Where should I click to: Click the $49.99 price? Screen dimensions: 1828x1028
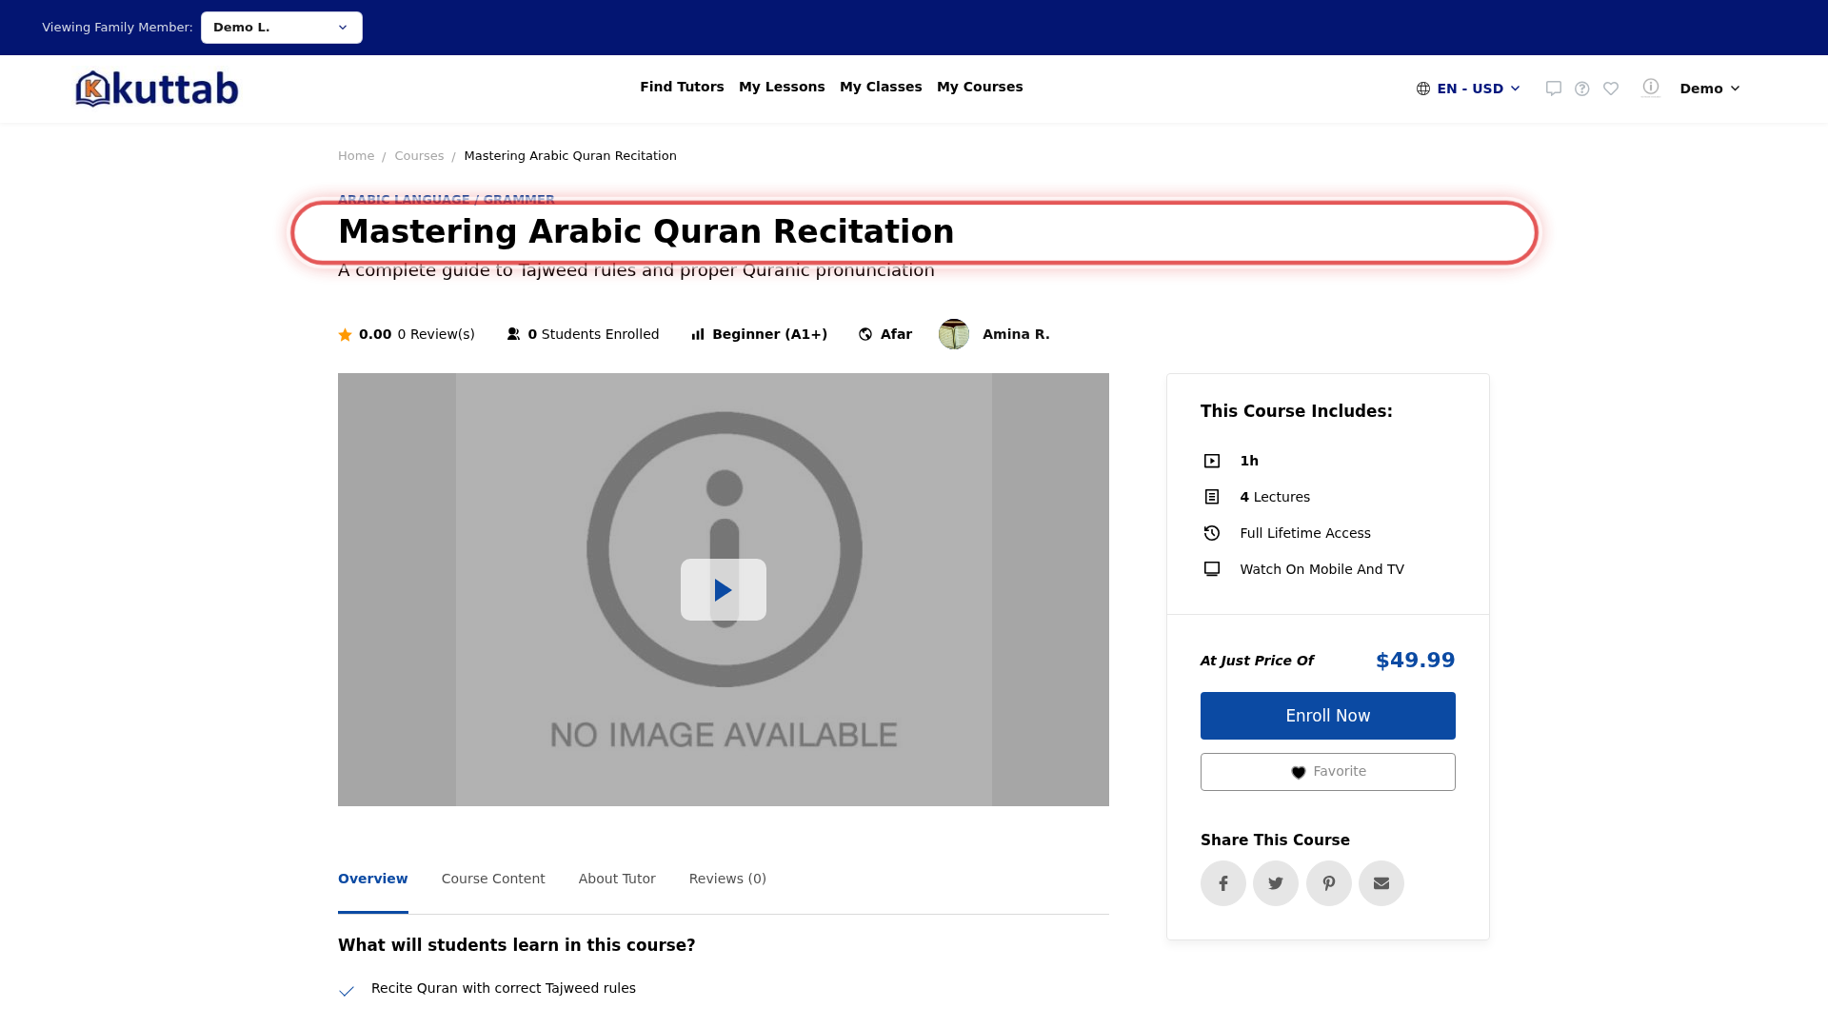[1416, 661]
